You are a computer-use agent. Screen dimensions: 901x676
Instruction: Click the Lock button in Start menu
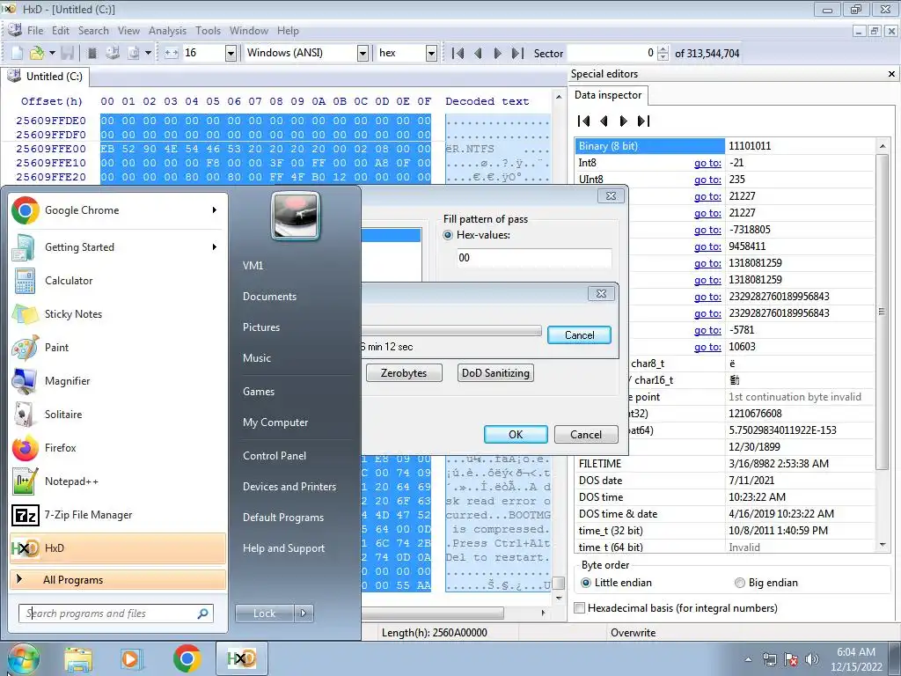click(x=264, y=614)
